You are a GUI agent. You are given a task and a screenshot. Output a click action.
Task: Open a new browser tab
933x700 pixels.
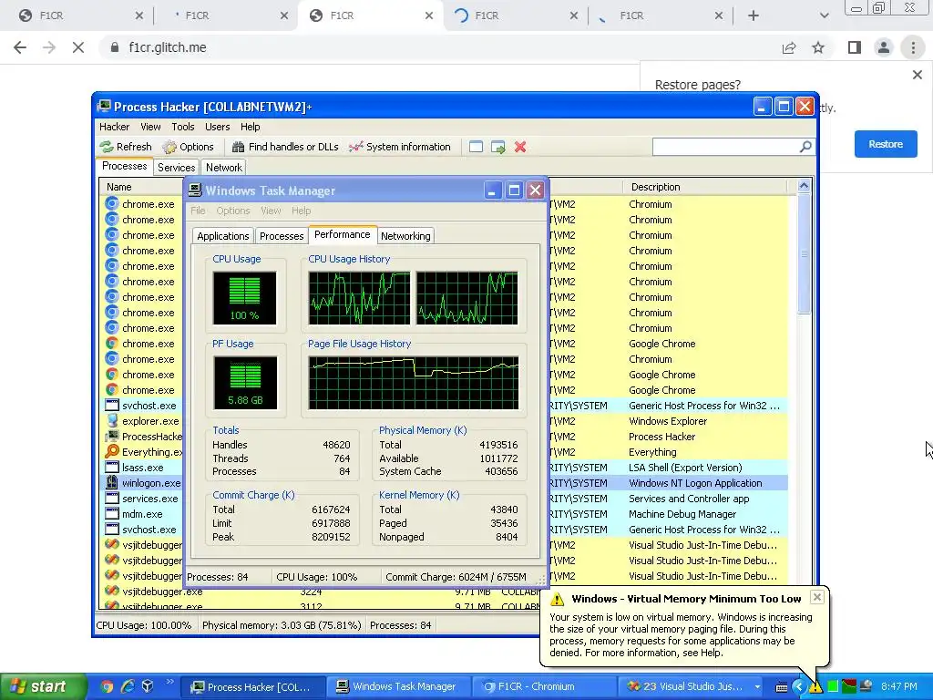[x=754, y=15]
